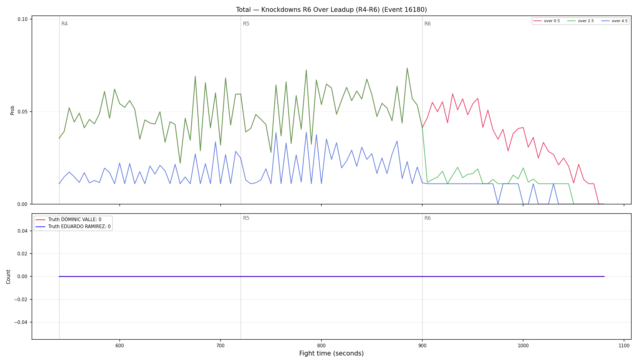The image size is (638, 364).
Task: Click the 900 x-axis tick label
Action: pos(422,346)
